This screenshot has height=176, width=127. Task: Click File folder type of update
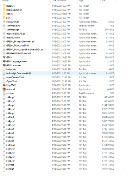click(x=84, y=14)
